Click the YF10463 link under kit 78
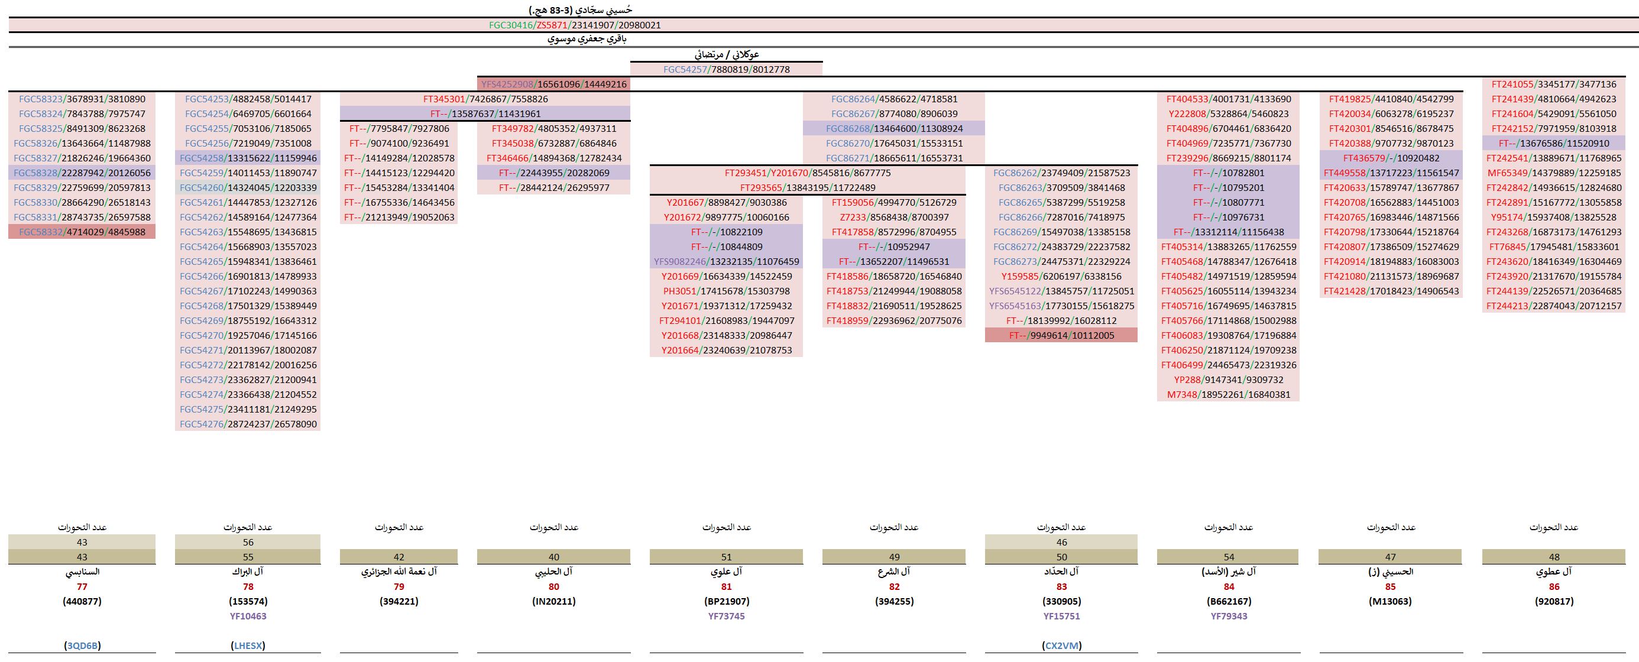Screen dimensions: 1639x662 pyautogui.click(x=248, y=615)
